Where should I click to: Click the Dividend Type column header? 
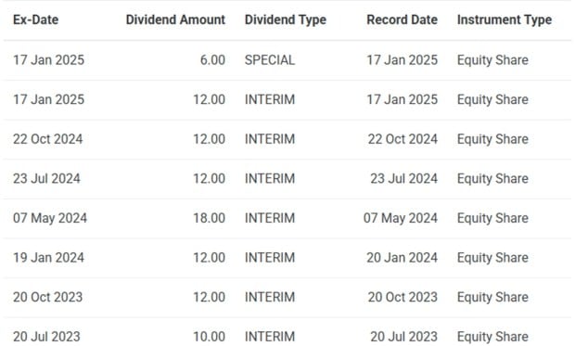tap(286, 19)
